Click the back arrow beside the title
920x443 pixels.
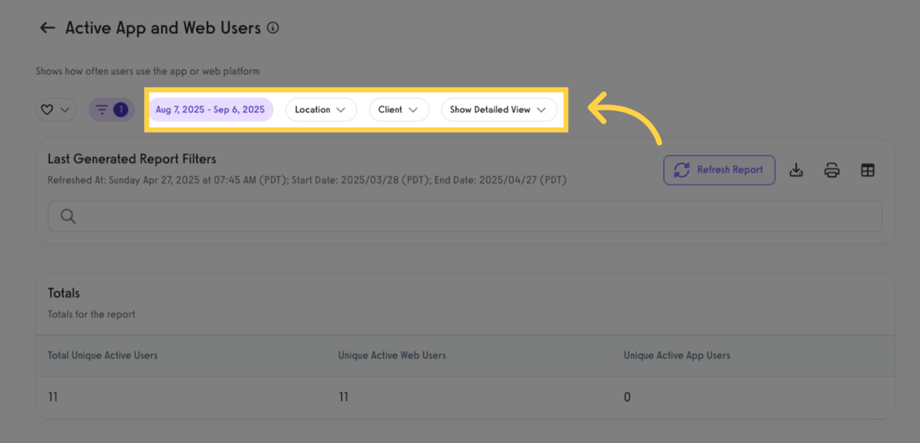[47, 28]
